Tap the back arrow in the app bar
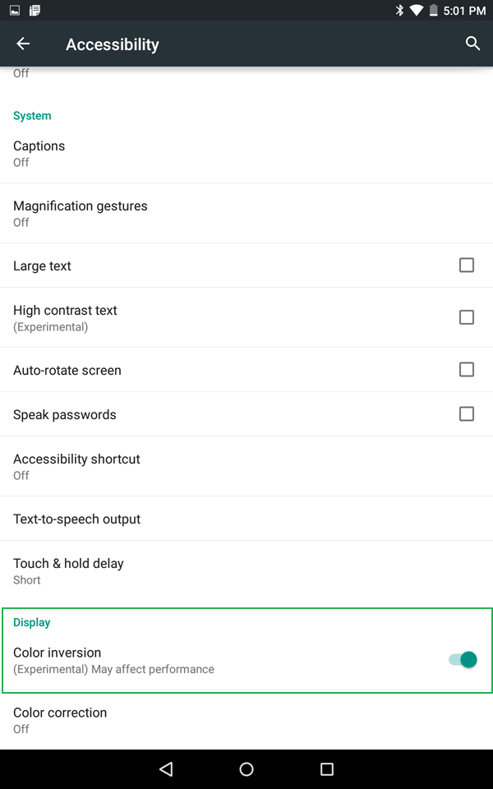The image size is (493, 789). (x=22, y=44)
